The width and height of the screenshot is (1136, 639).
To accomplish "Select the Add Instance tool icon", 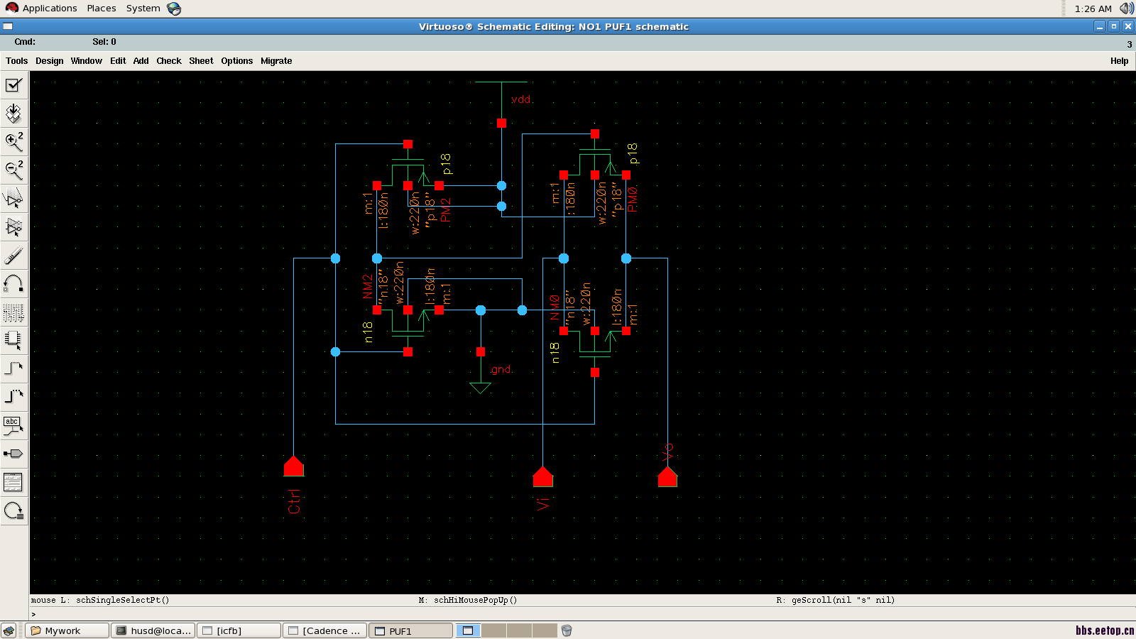I will (13, 340).
